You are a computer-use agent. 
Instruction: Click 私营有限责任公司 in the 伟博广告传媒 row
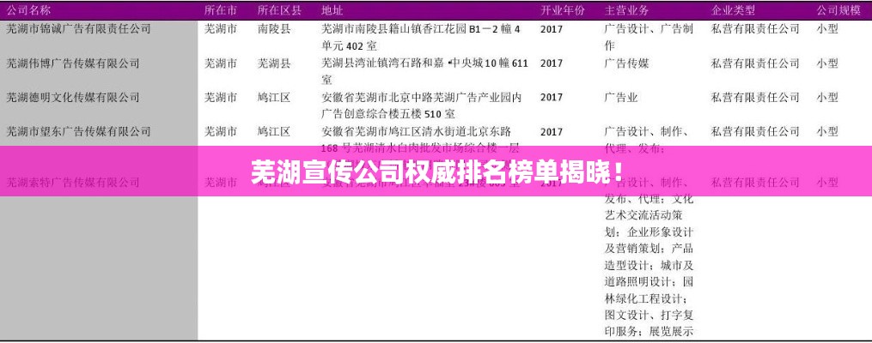[755, 63]
